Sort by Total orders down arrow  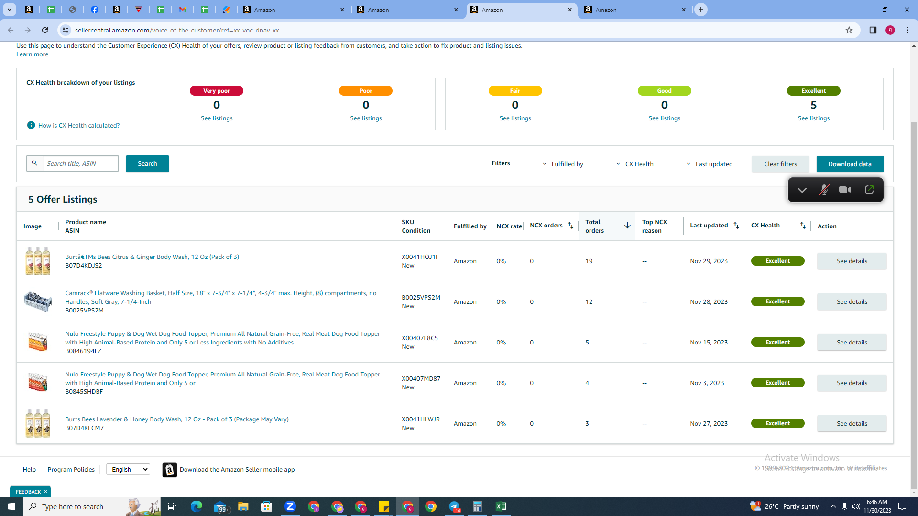[627, 226]
